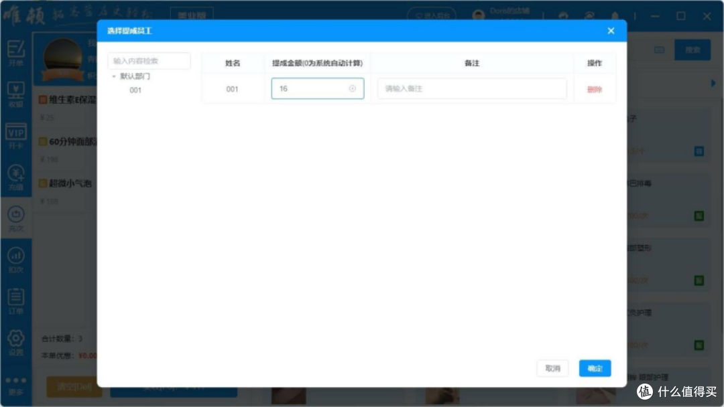Open the 更多 three-dots sidebar item
724x407 pixels.
click(15, 386)
